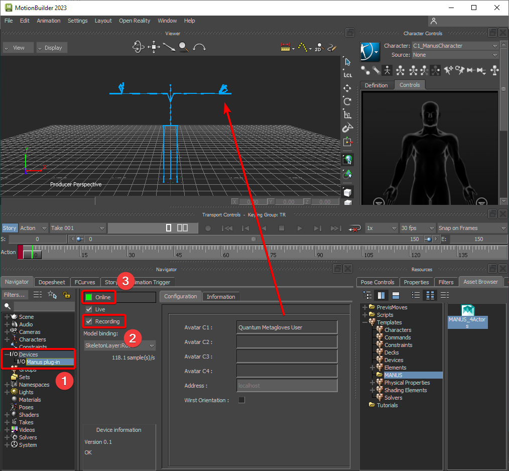Uncheck the Live checkbox
This screenshot has height=471, width=509.
[x=89, y=309]
